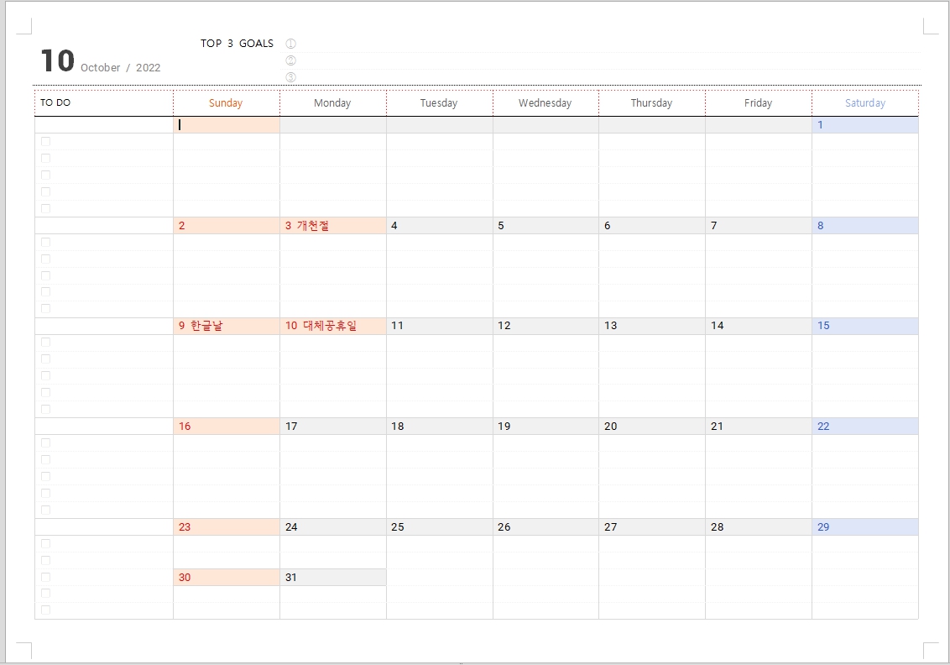Click the Saturday date 15 cell
950x665 pixels.
tap(865, 326)
